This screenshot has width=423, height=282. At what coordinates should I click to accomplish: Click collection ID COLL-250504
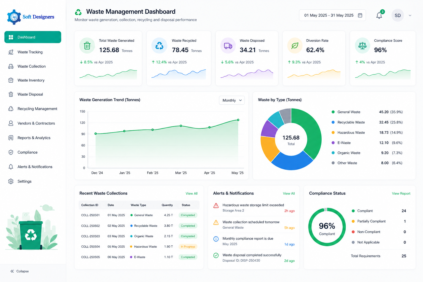(90, 247)
